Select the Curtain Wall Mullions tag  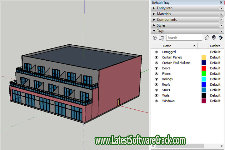[176, 63]
